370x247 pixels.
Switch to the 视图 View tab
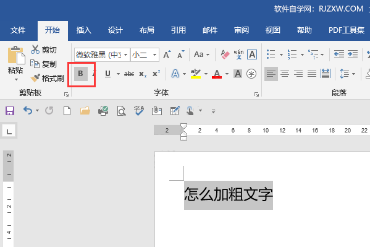pos(273,30)
